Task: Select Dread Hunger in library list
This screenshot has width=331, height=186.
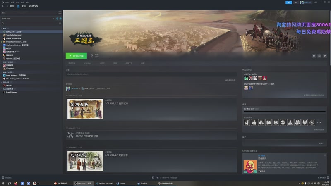Action: [12, 92]
